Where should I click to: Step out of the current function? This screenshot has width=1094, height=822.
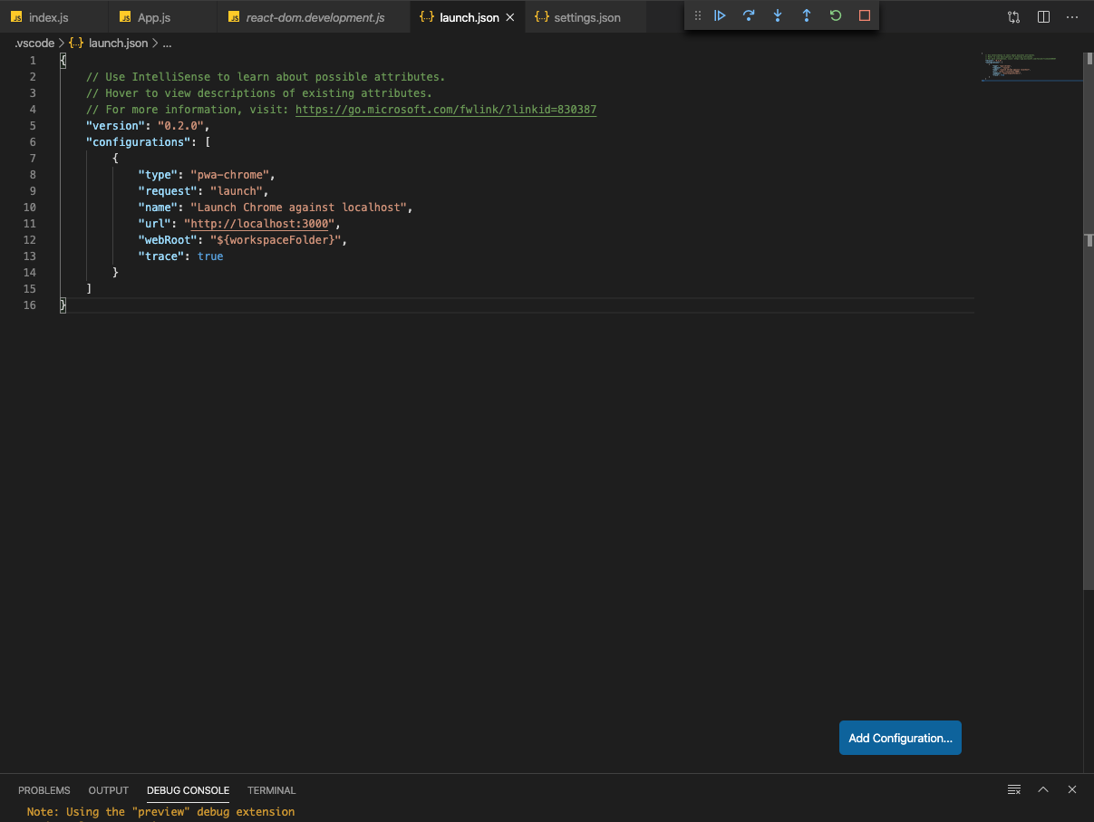(806, 15)
